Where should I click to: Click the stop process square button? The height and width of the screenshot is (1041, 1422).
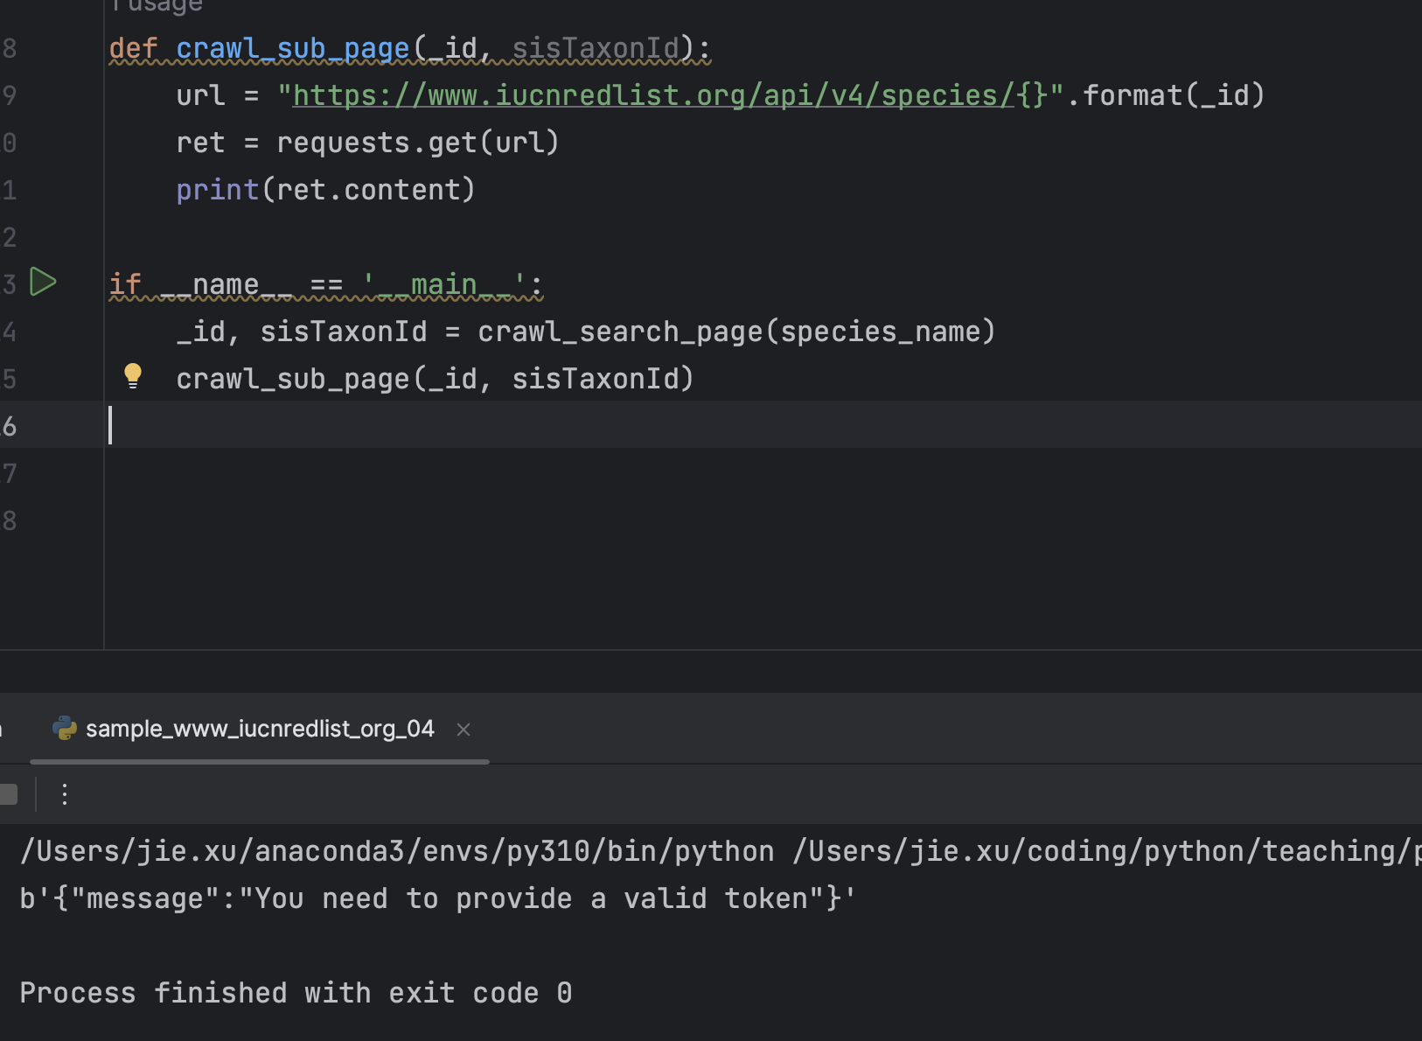point(8,794)
